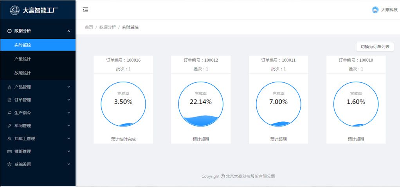Click the 数据分析 breadcrumb link
Viewport: 400px width, 187px height.
pos(107,27)
